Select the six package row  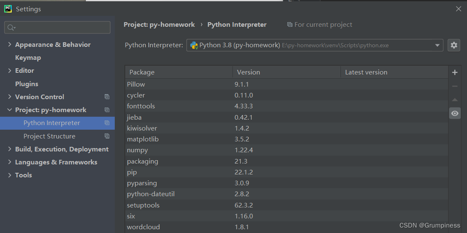tap(286, 216)
